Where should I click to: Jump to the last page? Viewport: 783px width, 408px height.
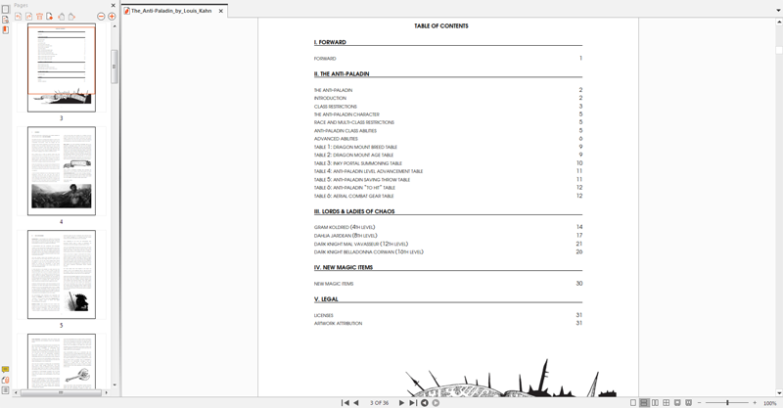point(412,403)
